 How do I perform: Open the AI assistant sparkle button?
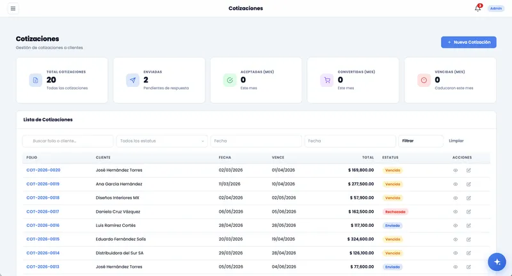(497, 262)
